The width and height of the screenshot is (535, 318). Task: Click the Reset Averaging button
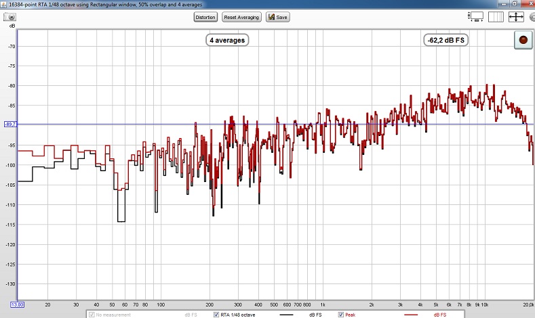pos(241,17)
